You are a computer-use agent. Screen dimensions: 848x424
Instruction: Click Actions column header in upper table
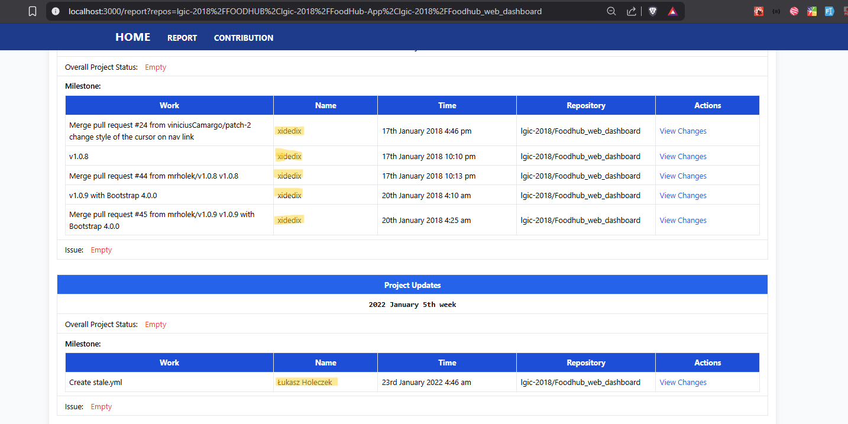[x=707, y=105]
